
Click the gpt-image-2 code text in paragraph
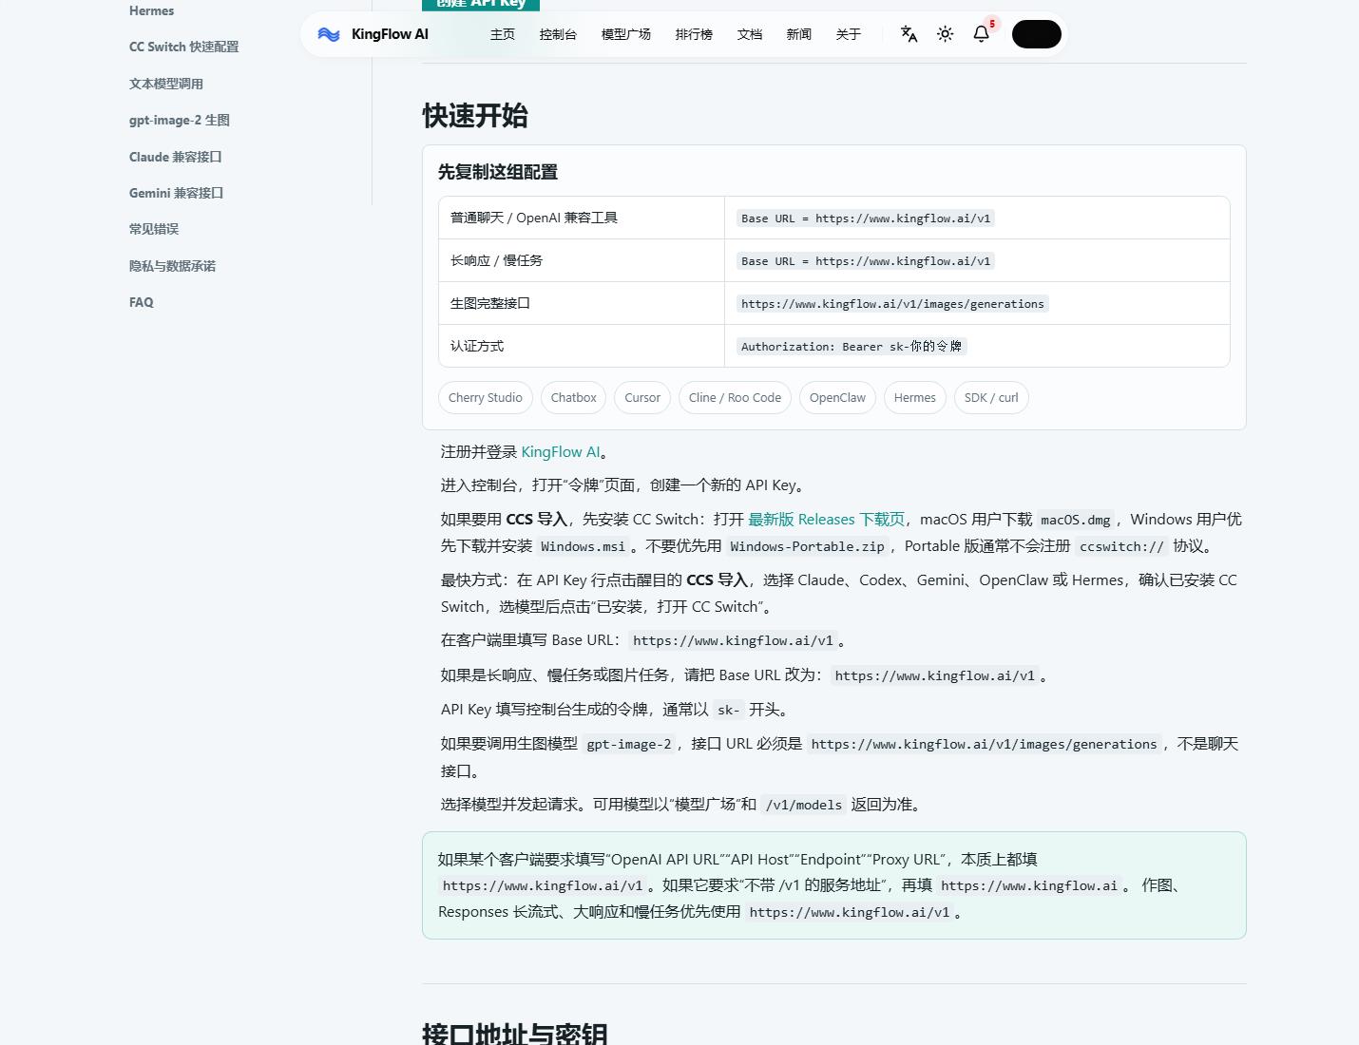point(629,744)
